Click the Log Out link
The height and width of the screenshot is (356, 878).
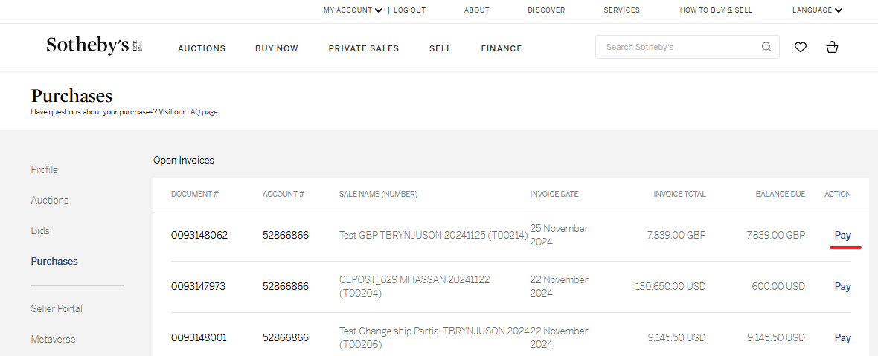(409, 10)
